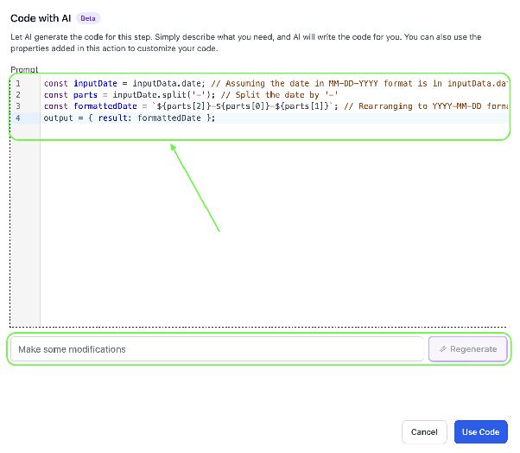Click the Code with AI heading

coord(41,18)
